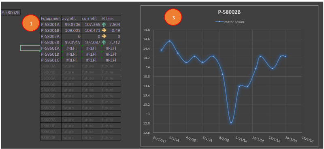Viewport: 324px width, 149px height.
Task: Select the #REF! curr eff. cell for P-58601B
Action: click(x=91, y=54)
